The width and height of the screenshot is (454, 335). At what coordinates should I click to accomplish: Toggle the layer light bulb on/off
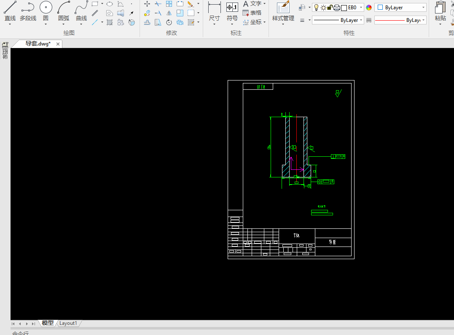317,8
